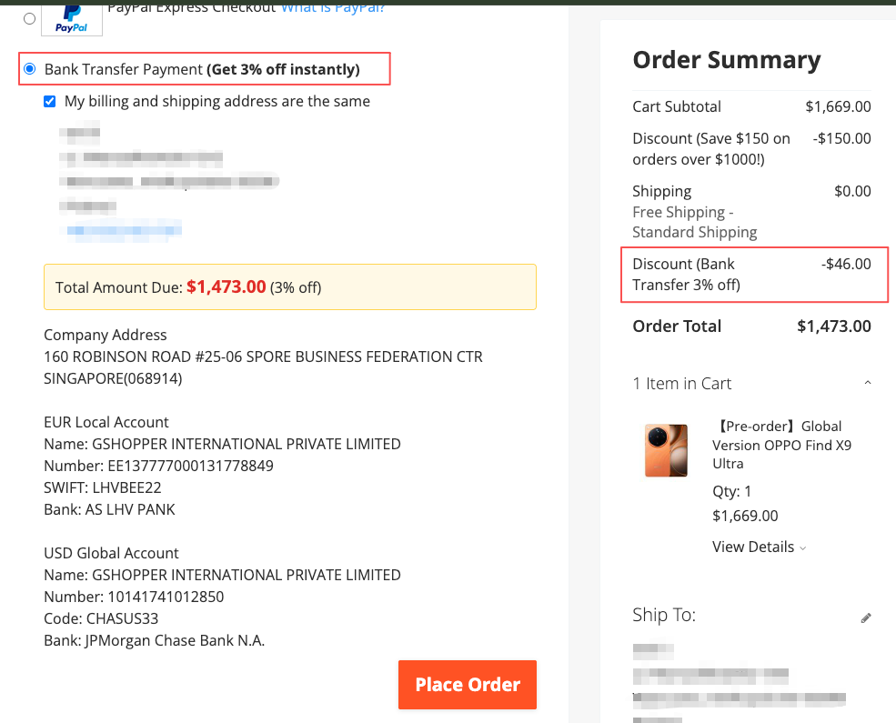The image size is (896, 723).
Task: Select the PayPal Express Checkout radio button
Action: point(30,19)
